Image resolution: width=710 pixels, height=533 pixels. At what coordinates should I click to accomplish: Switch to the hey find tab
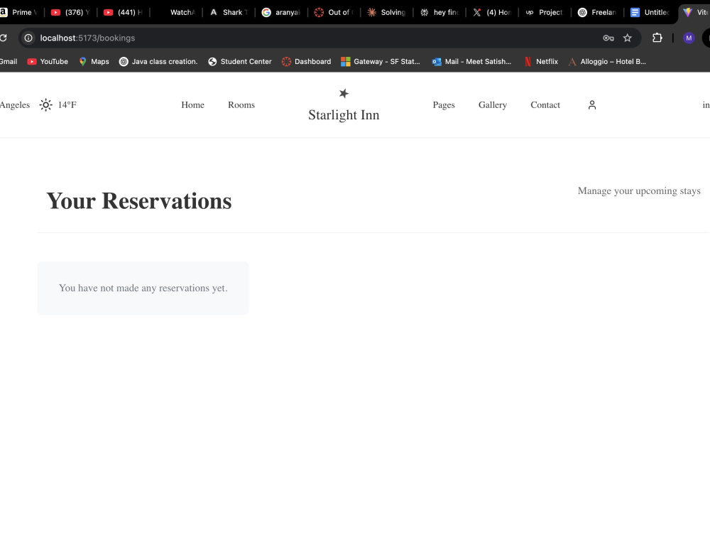click(x=439, y=12)
